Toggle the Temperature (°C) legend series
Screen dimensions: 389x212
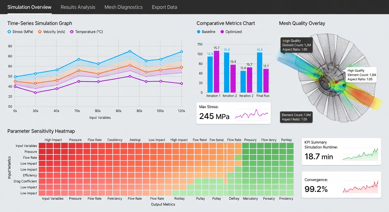pyautogui.click(x=86, y=32)
